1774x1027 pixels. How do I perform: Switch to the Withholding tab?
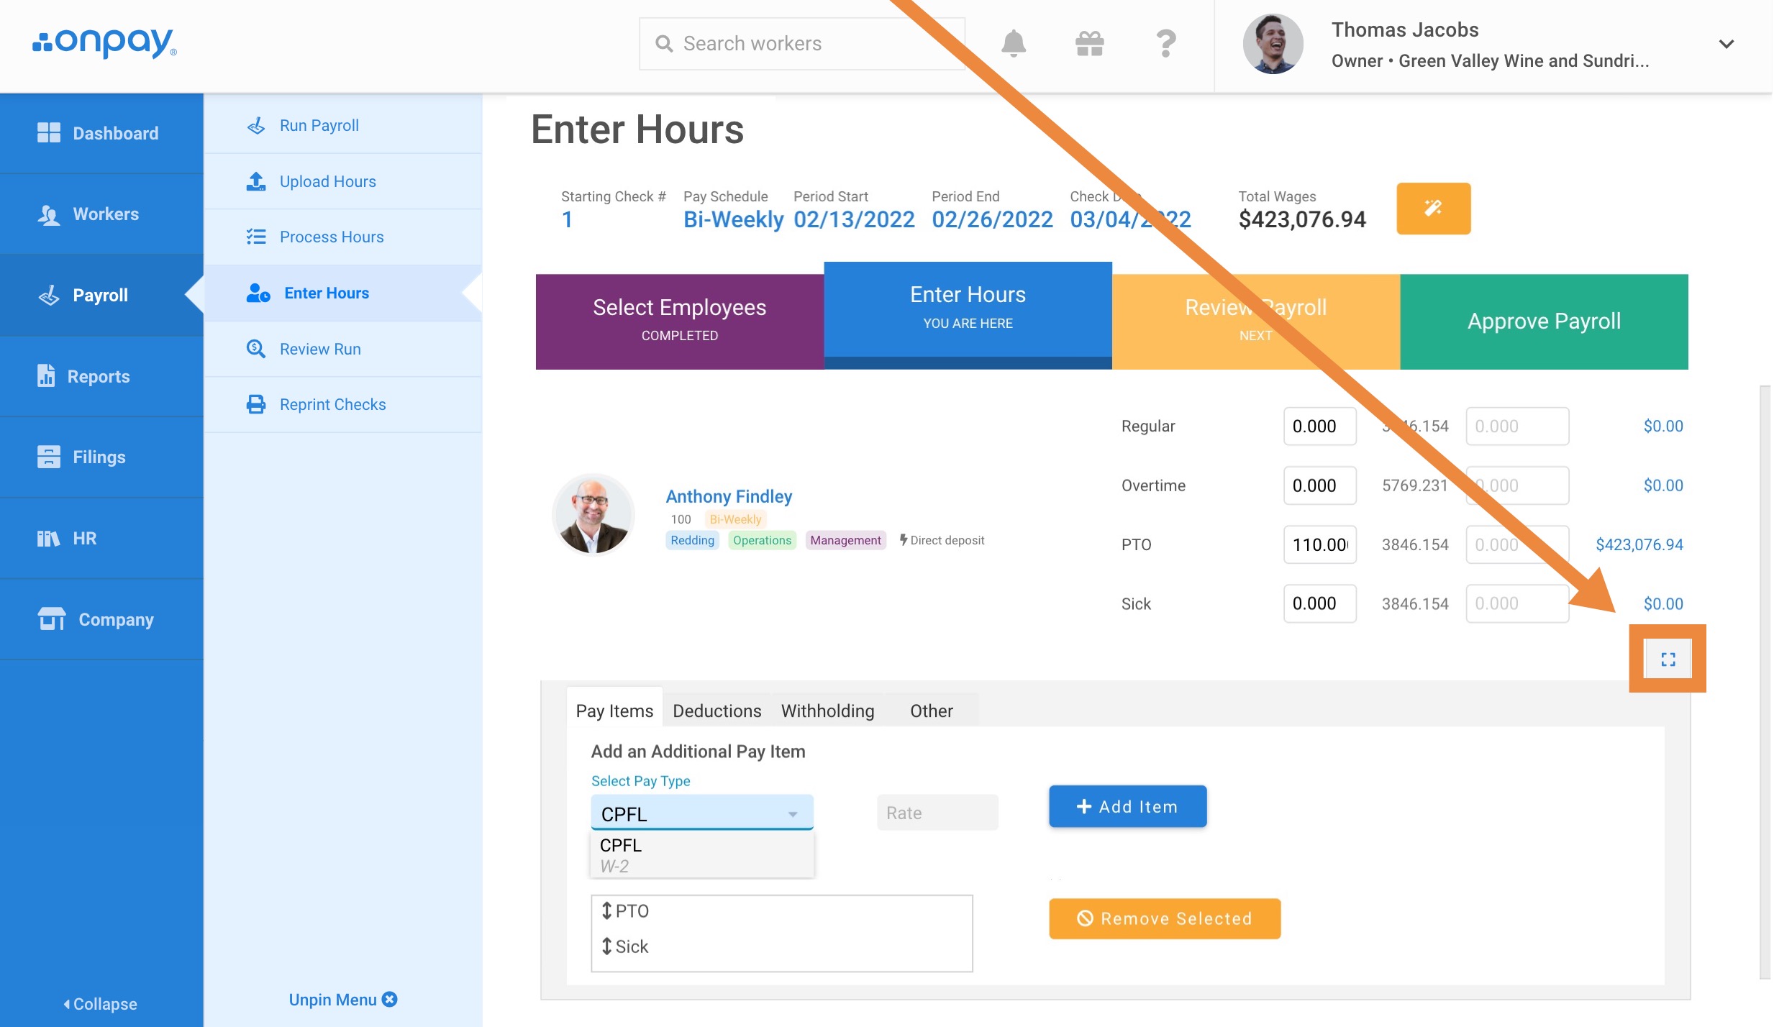click(827, 711)
